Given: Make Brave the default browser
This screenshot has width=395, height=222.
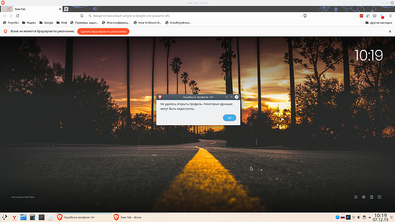Looking at the screenshot, I should pyautogui.click(x=103, y=31).
